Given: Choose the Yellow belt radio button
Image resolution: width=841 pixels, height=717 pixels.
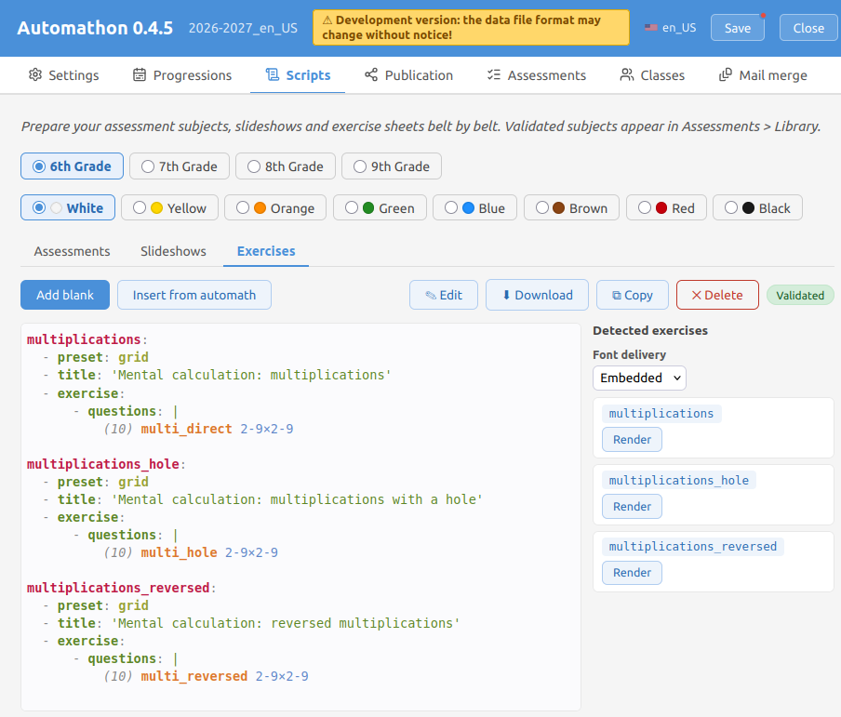Looking at the screenshot, I should (140, 207).
